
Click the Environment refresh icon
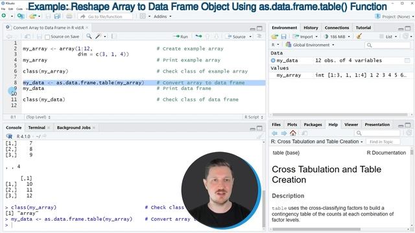[405, 36]
